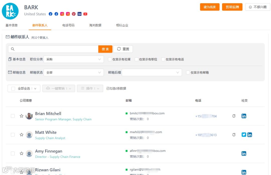Click Matt White's avatar placeholder
Image resolution: width=271 pixels, height=175 pixels.
pos(29,135)
